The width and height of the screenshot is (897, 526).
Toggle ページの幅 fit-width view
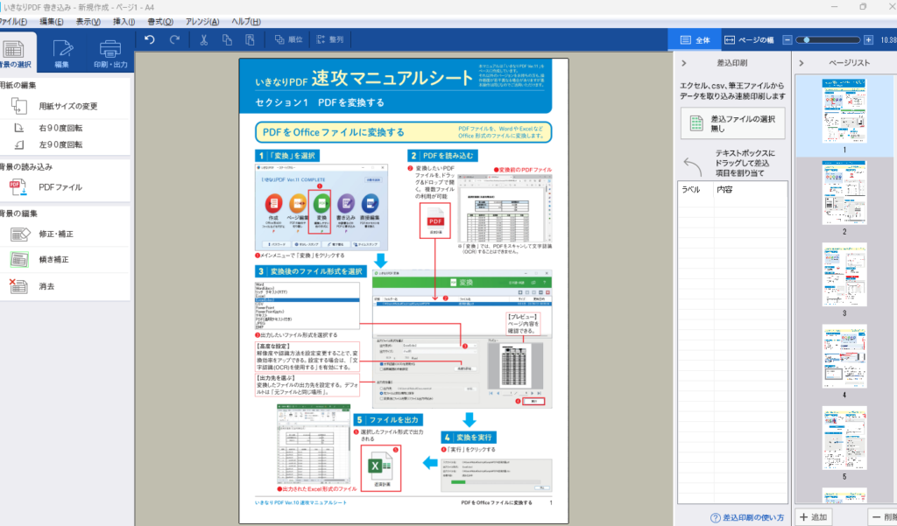point(749,40)
